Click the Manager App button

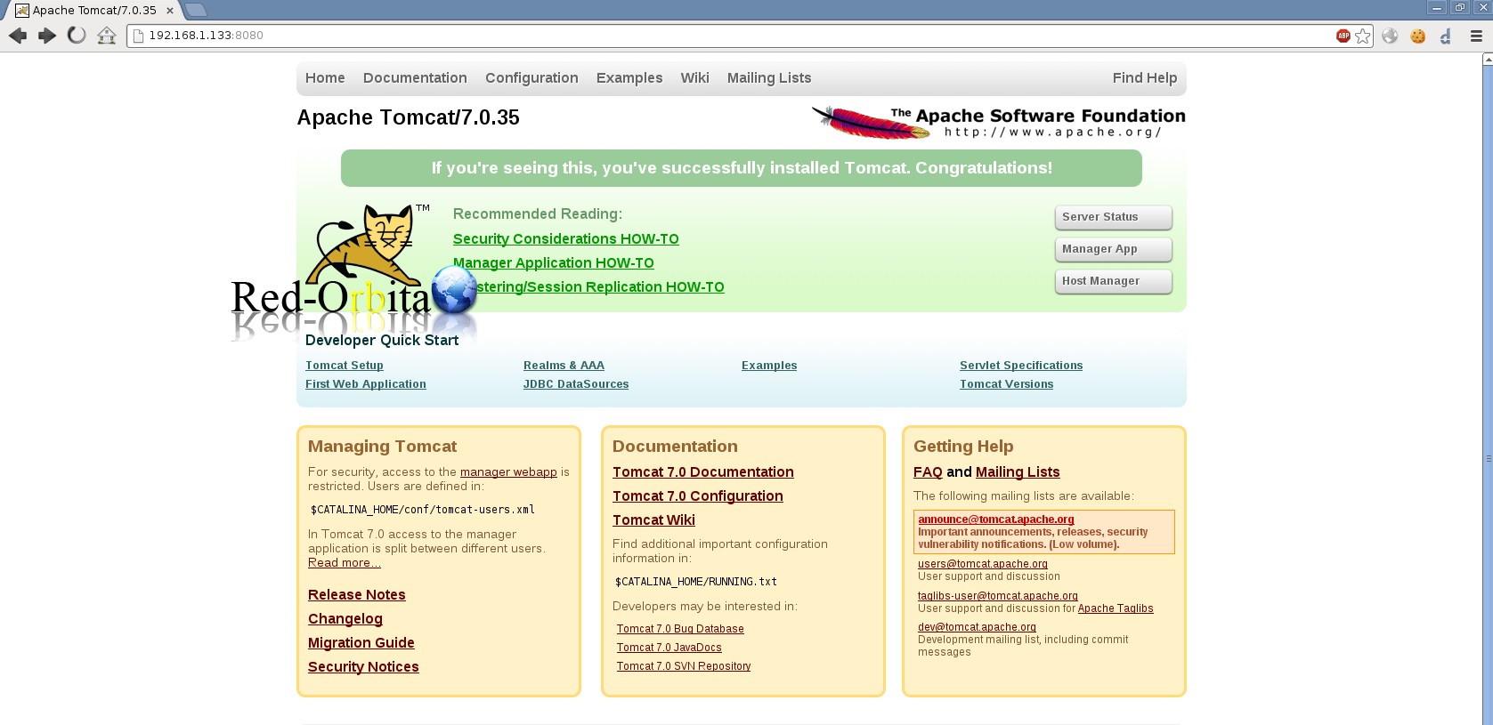click(x=1113, y=249)
